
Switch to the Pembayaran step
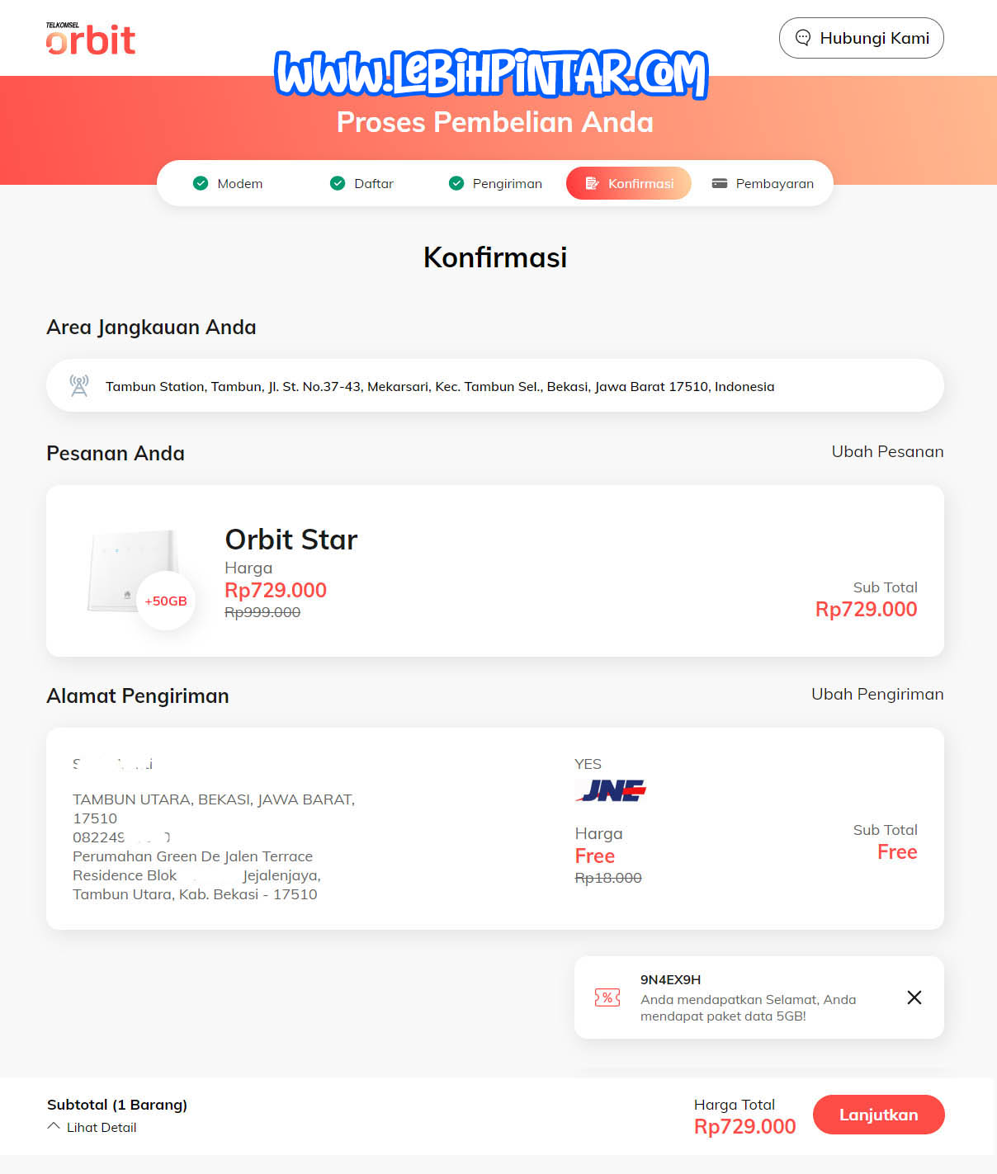(763, 183)
